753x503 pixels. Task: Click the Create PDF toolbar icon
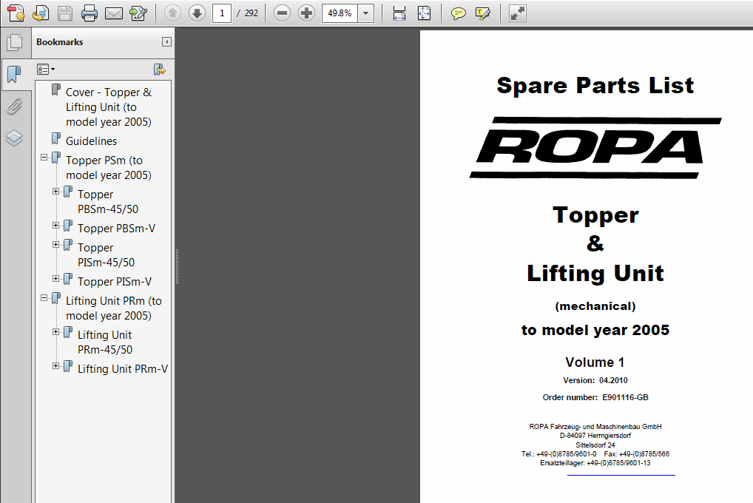click(x=16, y=13)
